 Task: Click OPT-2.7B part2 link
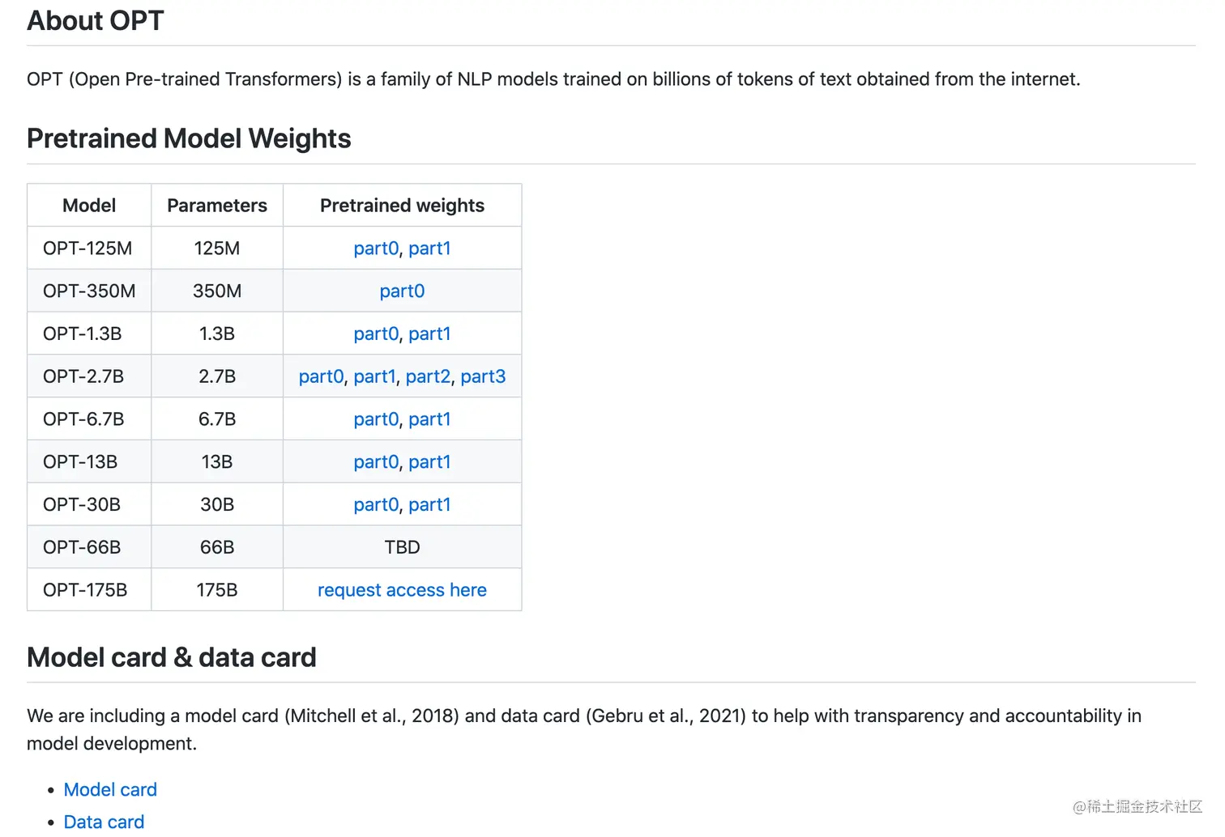tap(428, 377)
